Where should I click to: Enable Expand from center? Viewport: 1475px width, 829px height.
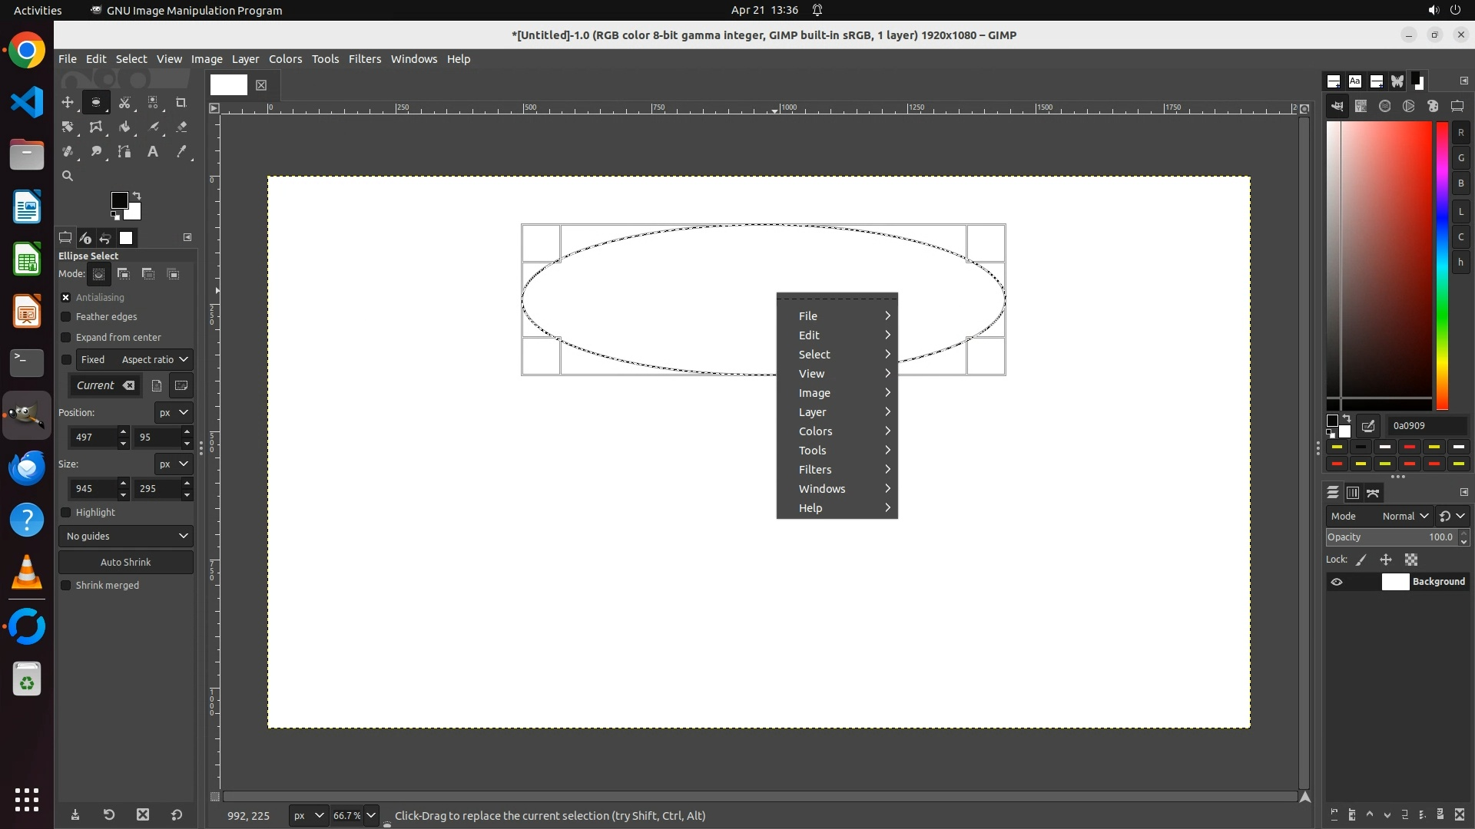click(x=66, y=338)
